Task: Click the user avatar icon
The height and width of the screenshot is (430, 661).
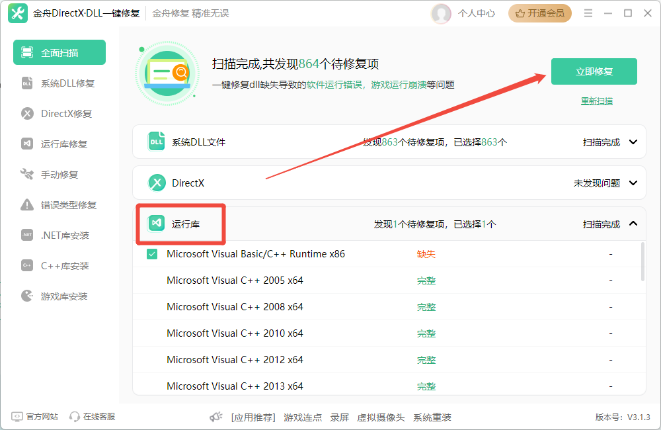Action: [441, 13]
